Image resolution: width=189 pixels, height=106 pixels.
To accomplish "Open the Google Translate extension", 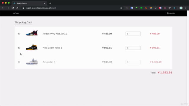I will [x=132, y=8].
